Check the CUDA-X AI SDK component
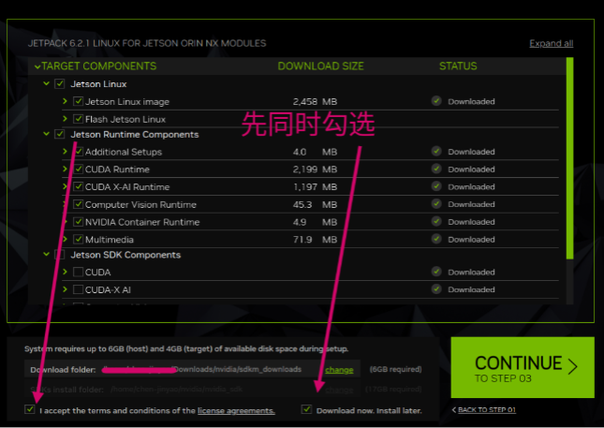 79,289
